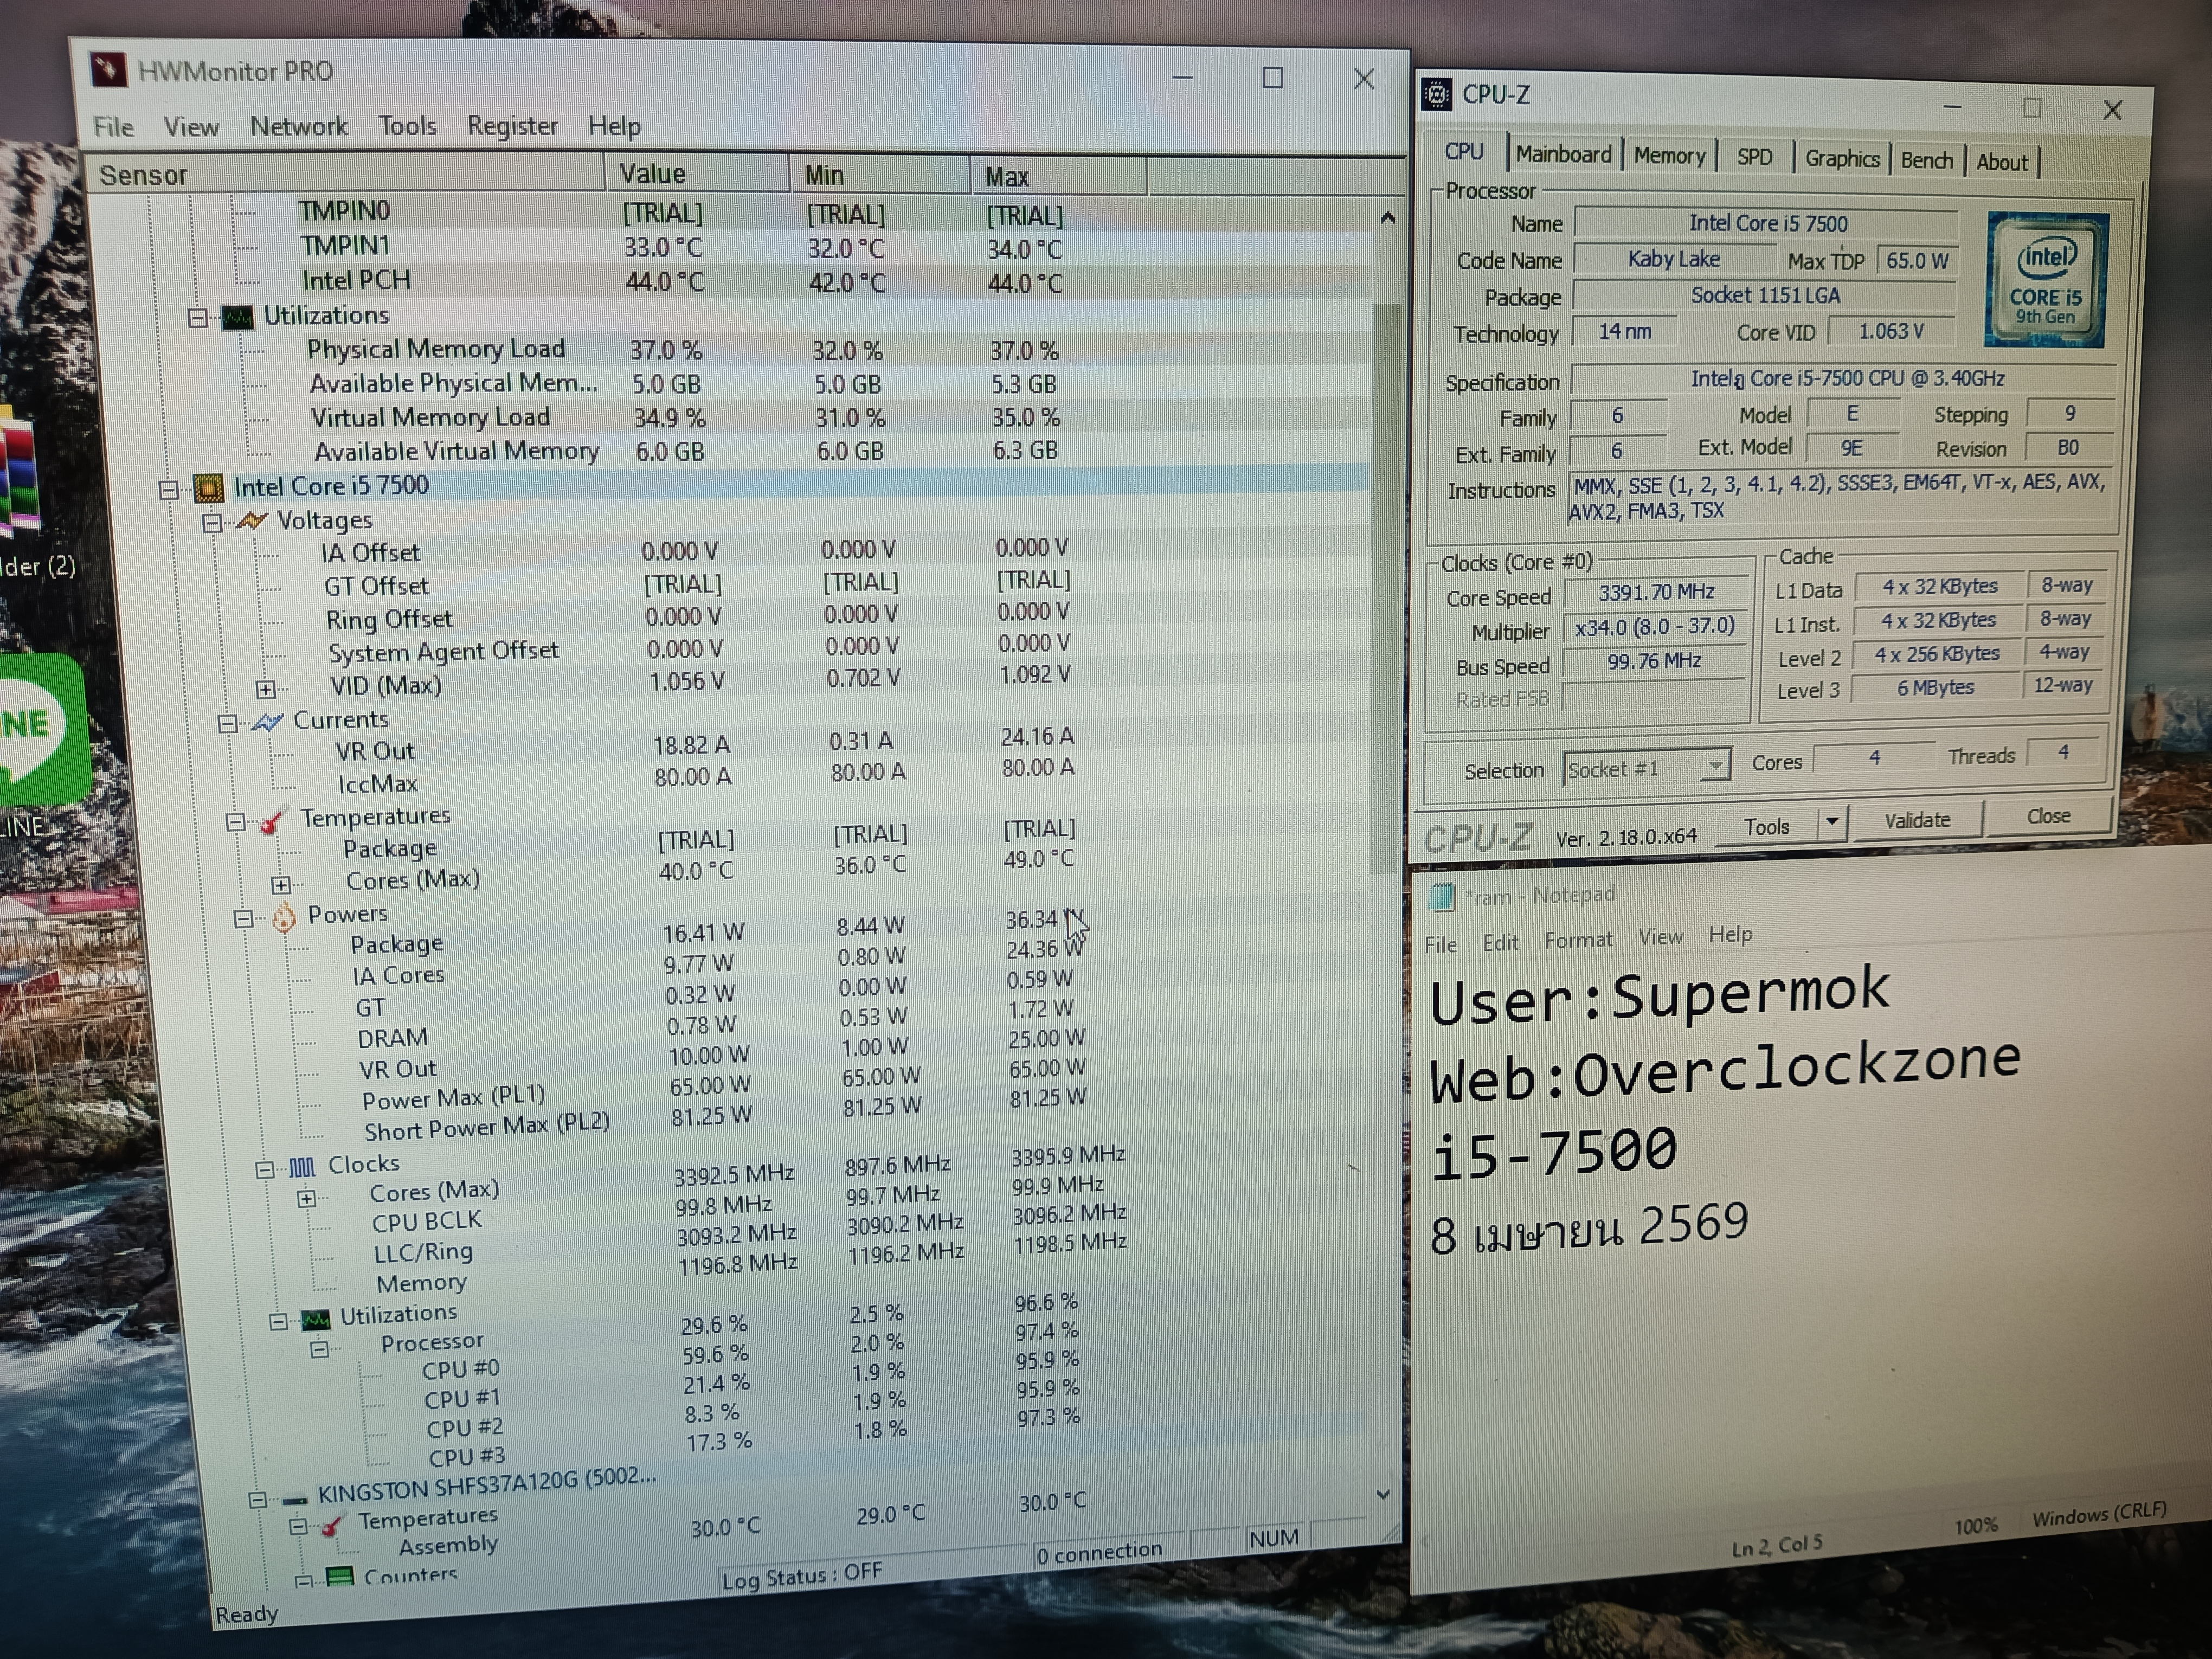
Task: Expand Cores (Max) under Temperatures
Action: point(281,884)
